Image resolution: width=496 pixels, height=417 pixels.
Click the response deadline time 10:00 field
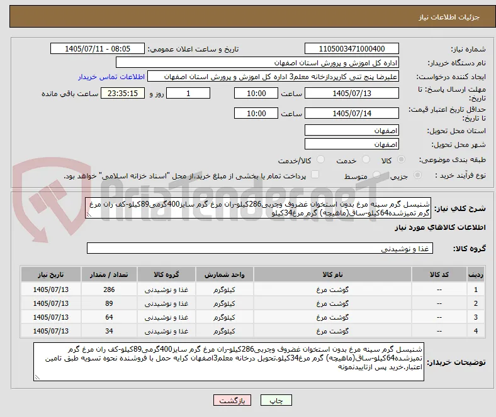click(256, 94)
